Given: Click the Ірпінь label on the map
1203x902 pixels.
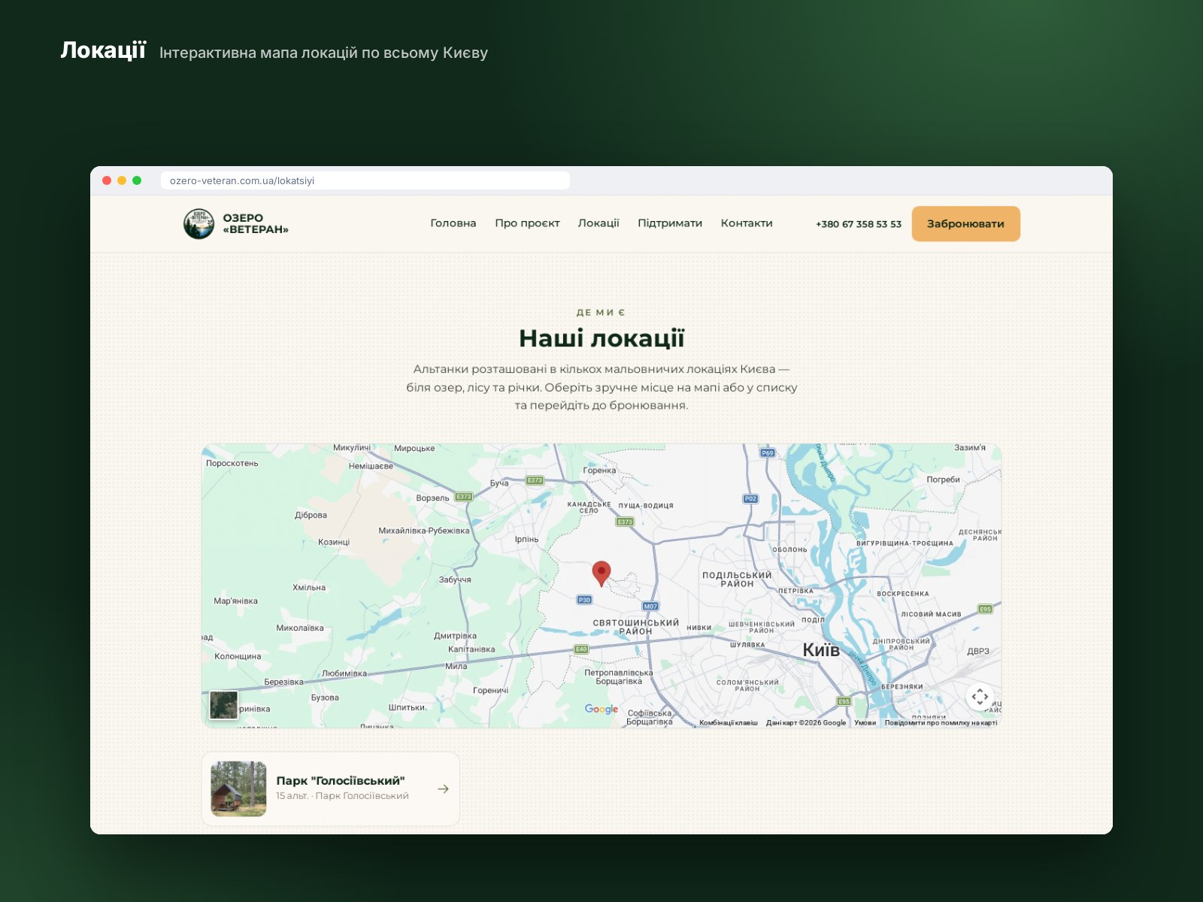Looking at the screenshot, I should [x=526, y=539].
